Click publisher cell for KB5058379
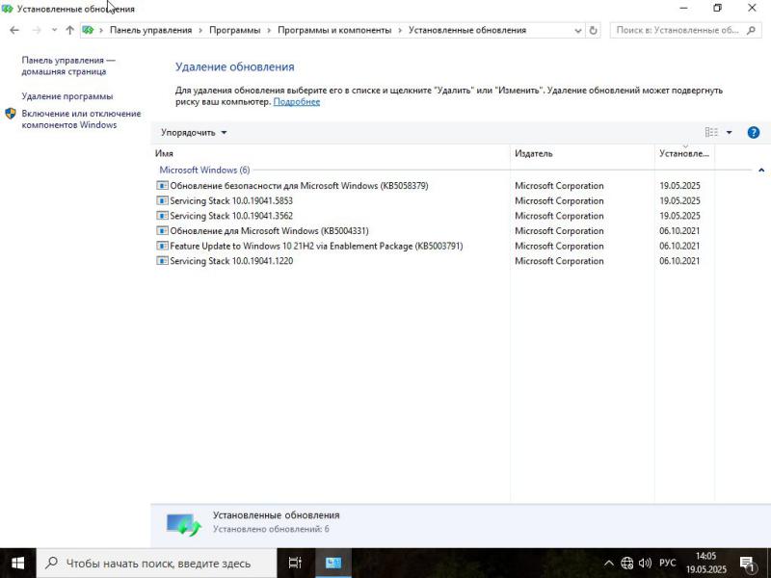The image size is (771, 578). [559, 186]
